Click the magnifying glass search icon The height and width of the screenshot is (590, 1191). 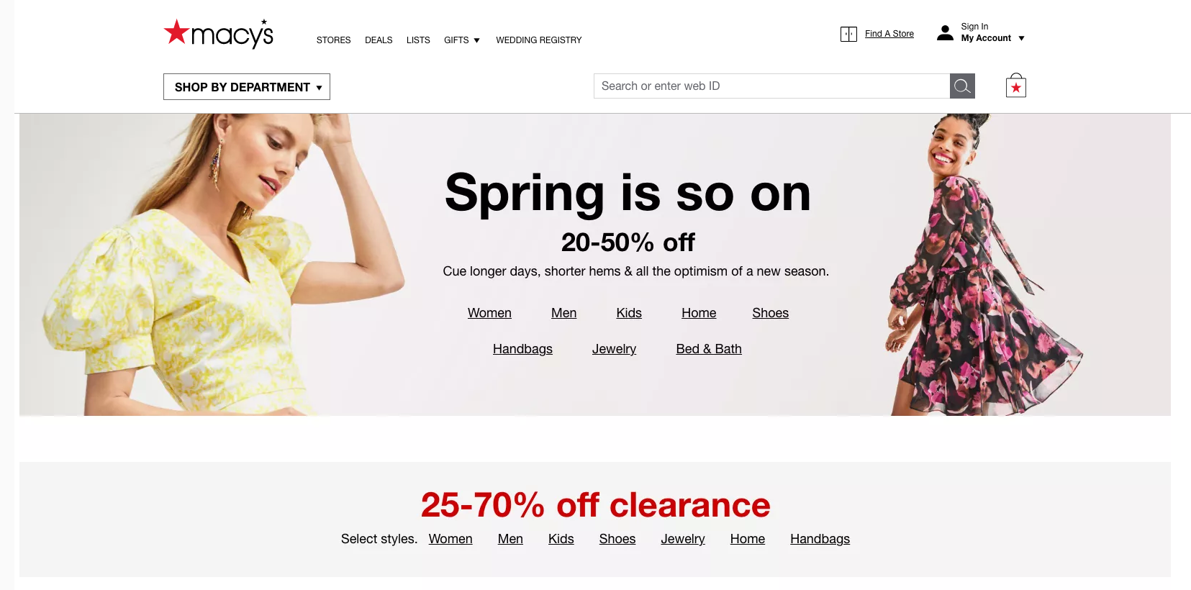click(x=962, y=86)
